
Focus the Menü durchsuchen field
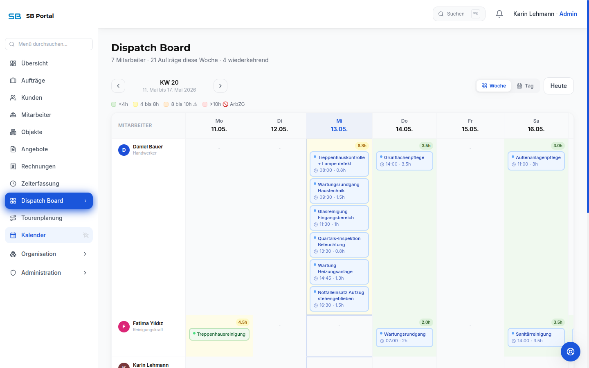pos(49,44)
